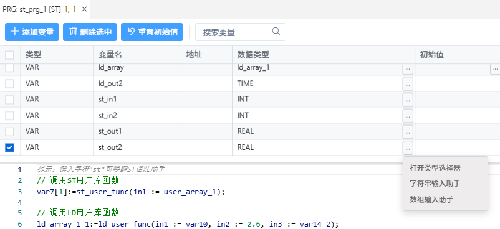Uncheck the st_out2 row checkbox
The image size is (500, 229).
pyautogui.click(x=9, y=147)
